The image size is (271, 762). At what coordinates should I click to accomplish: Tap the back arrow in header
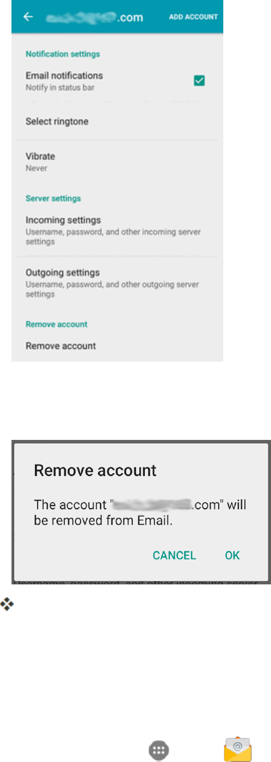tap(28, 17)
